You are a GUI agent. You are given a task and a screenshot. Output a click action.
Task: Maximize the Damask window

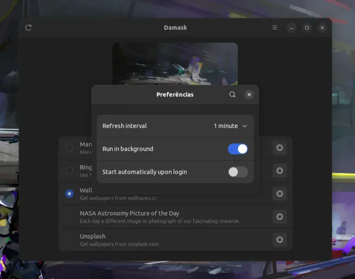coord(307,27)
